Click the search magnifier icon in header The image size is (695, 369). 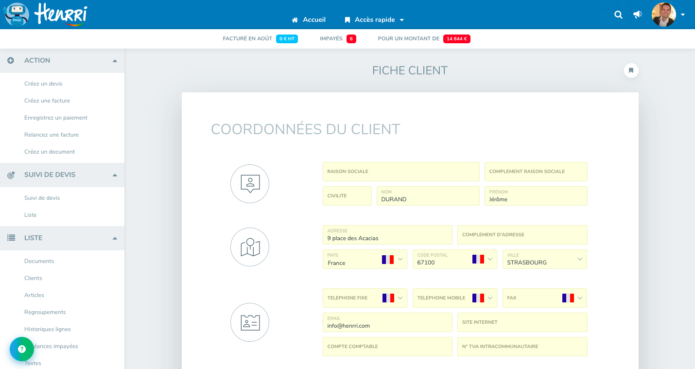pos(618,15)
